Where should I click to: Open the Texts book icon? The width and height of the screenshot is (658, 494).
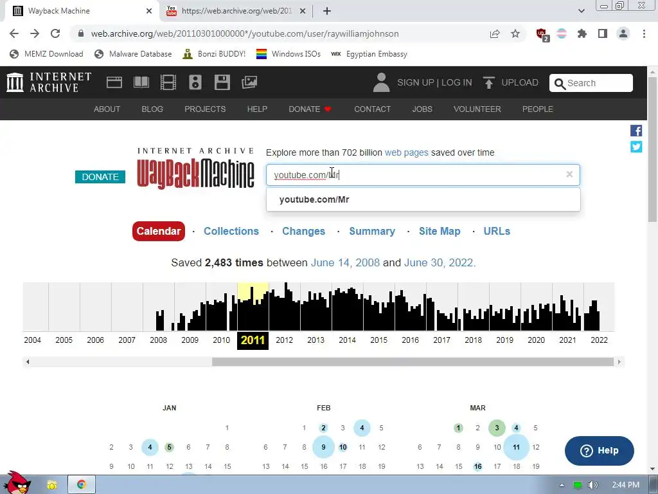(141, 82)
